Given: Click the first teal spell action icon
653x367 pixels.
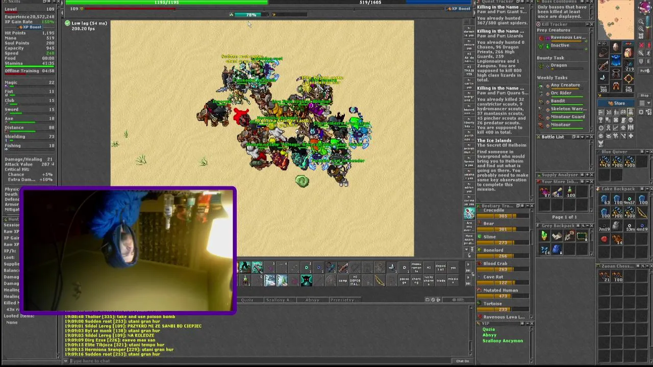Looking at the screenshot, I should coord(245,267).
